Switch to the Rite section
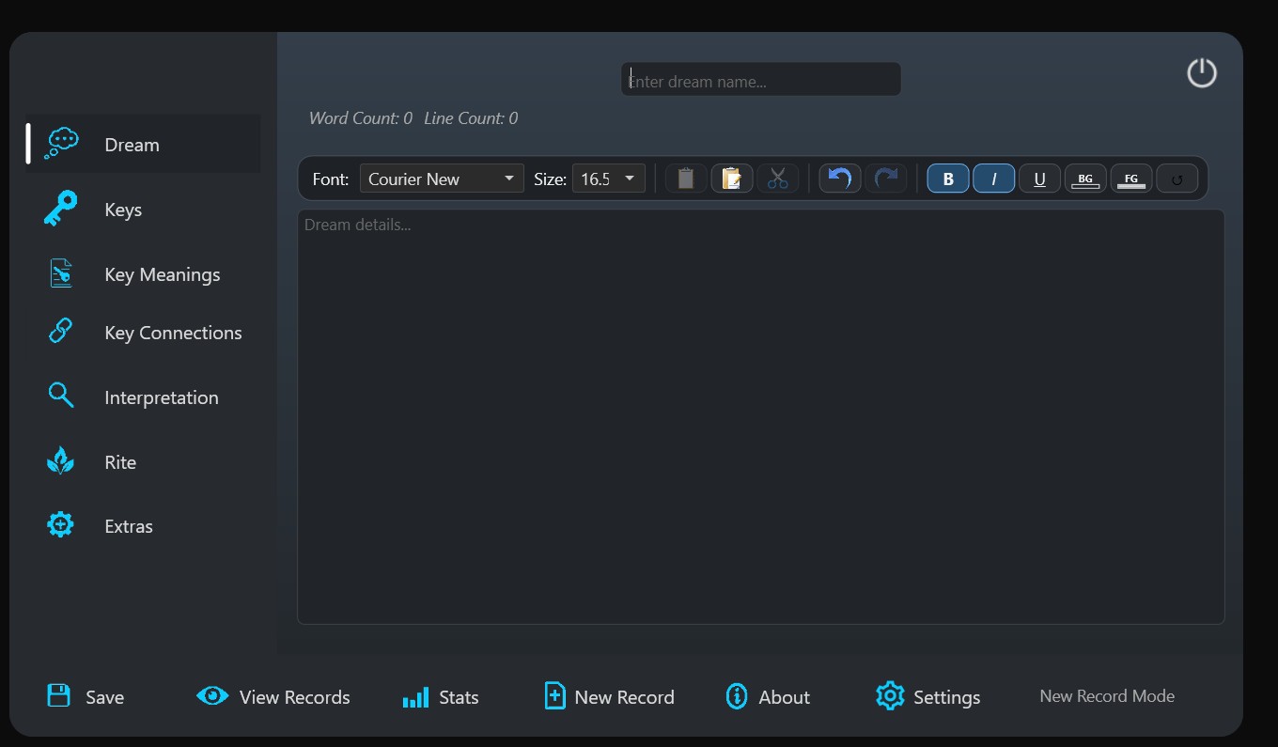Viewport: 1278px width, 747px height. click(143, 461)
